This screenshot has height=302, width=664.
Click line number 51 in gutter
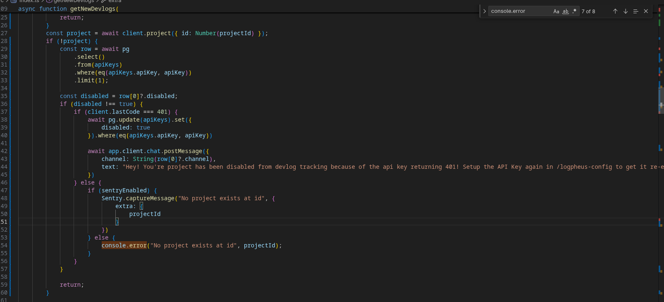pyautogui.click(x=4, y=222)
